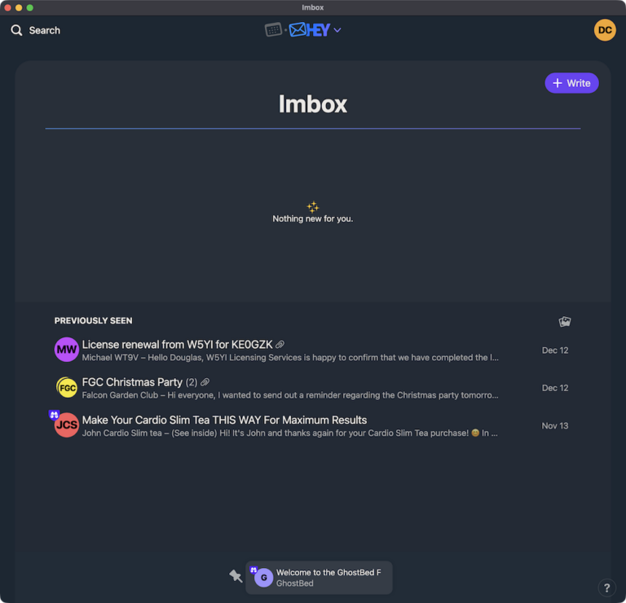Screen dimensions: 626x603
Task: Expand the HEY menu chevron
Action: point(337,30)
